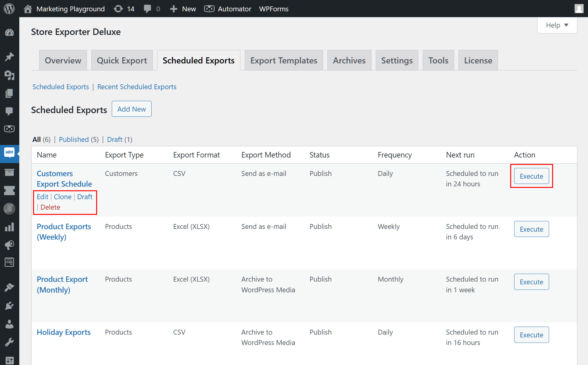Execute the Customers Export Schedule
The width and height of the screenshot is (588, 365).
[531, 176]
